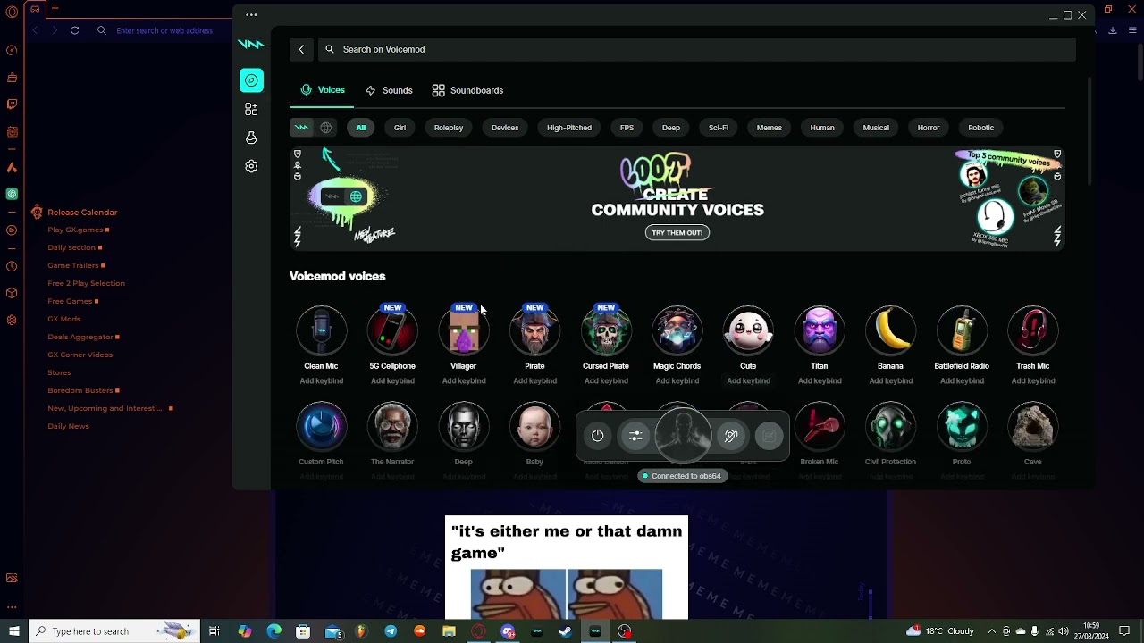This screenshot has height=643, width=1144.
Task: Select the Battlefield Radio voice
Action: pyautogui.click(x=962, y=330)
